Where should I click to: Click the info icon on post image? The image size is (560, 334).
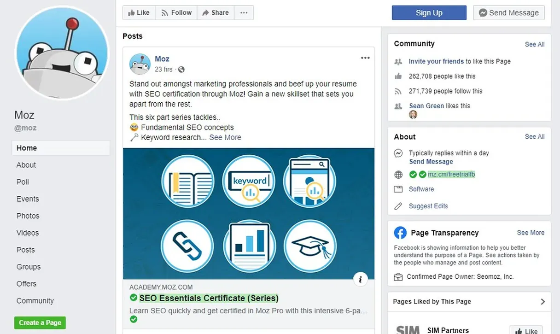(x=360, y=279)
